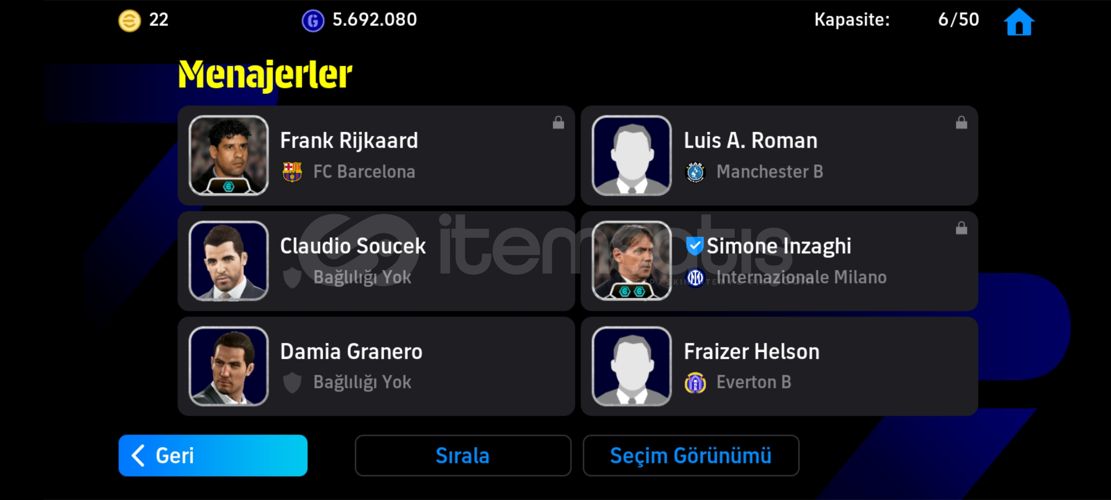Switch to Seçim Görünümü view
Screen dimensions: 1111x500
tap(691, 456)
